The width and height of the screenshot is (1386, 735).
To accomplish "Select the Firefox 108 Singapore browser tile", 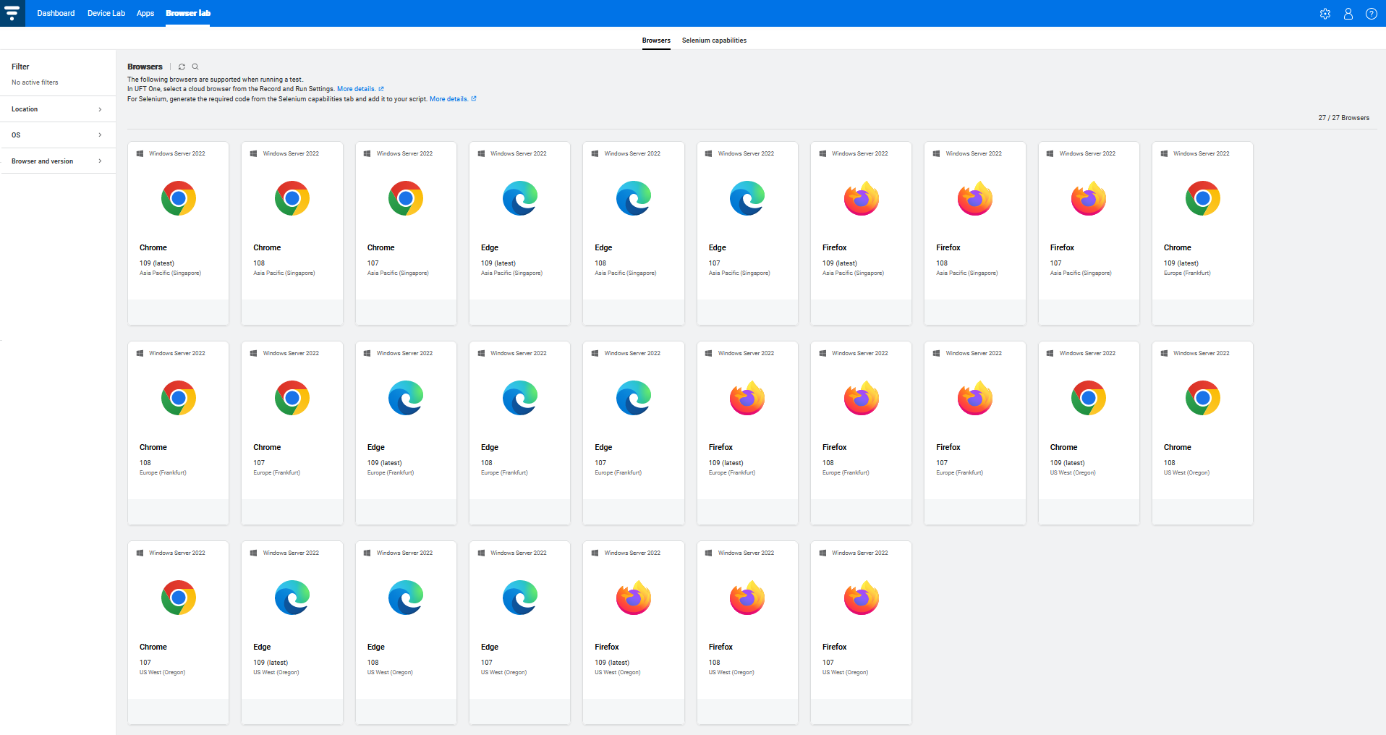I will (x=974, y=233).
